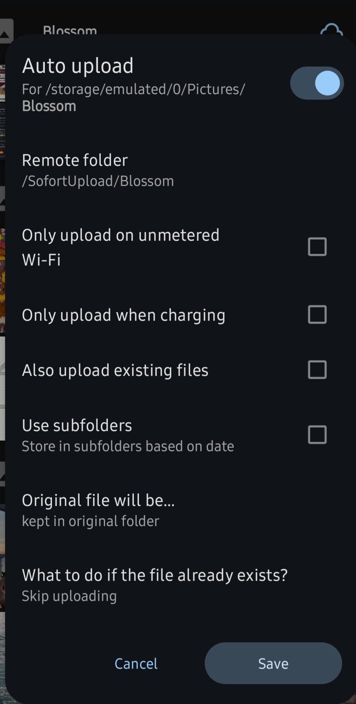Tick the Use subfolders checkbox
Viewport: 356px width, 704px height.
(x=317, y=435)
